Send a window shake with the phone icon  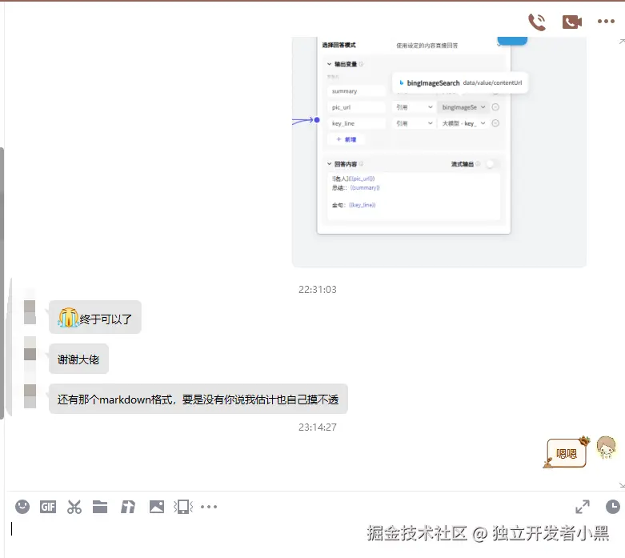[x=183, y=507]
